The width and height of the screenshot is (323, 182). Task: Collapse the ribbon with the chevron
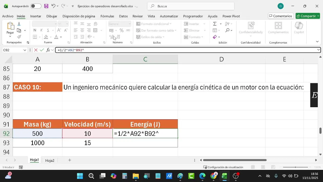[x=317, y=41]
